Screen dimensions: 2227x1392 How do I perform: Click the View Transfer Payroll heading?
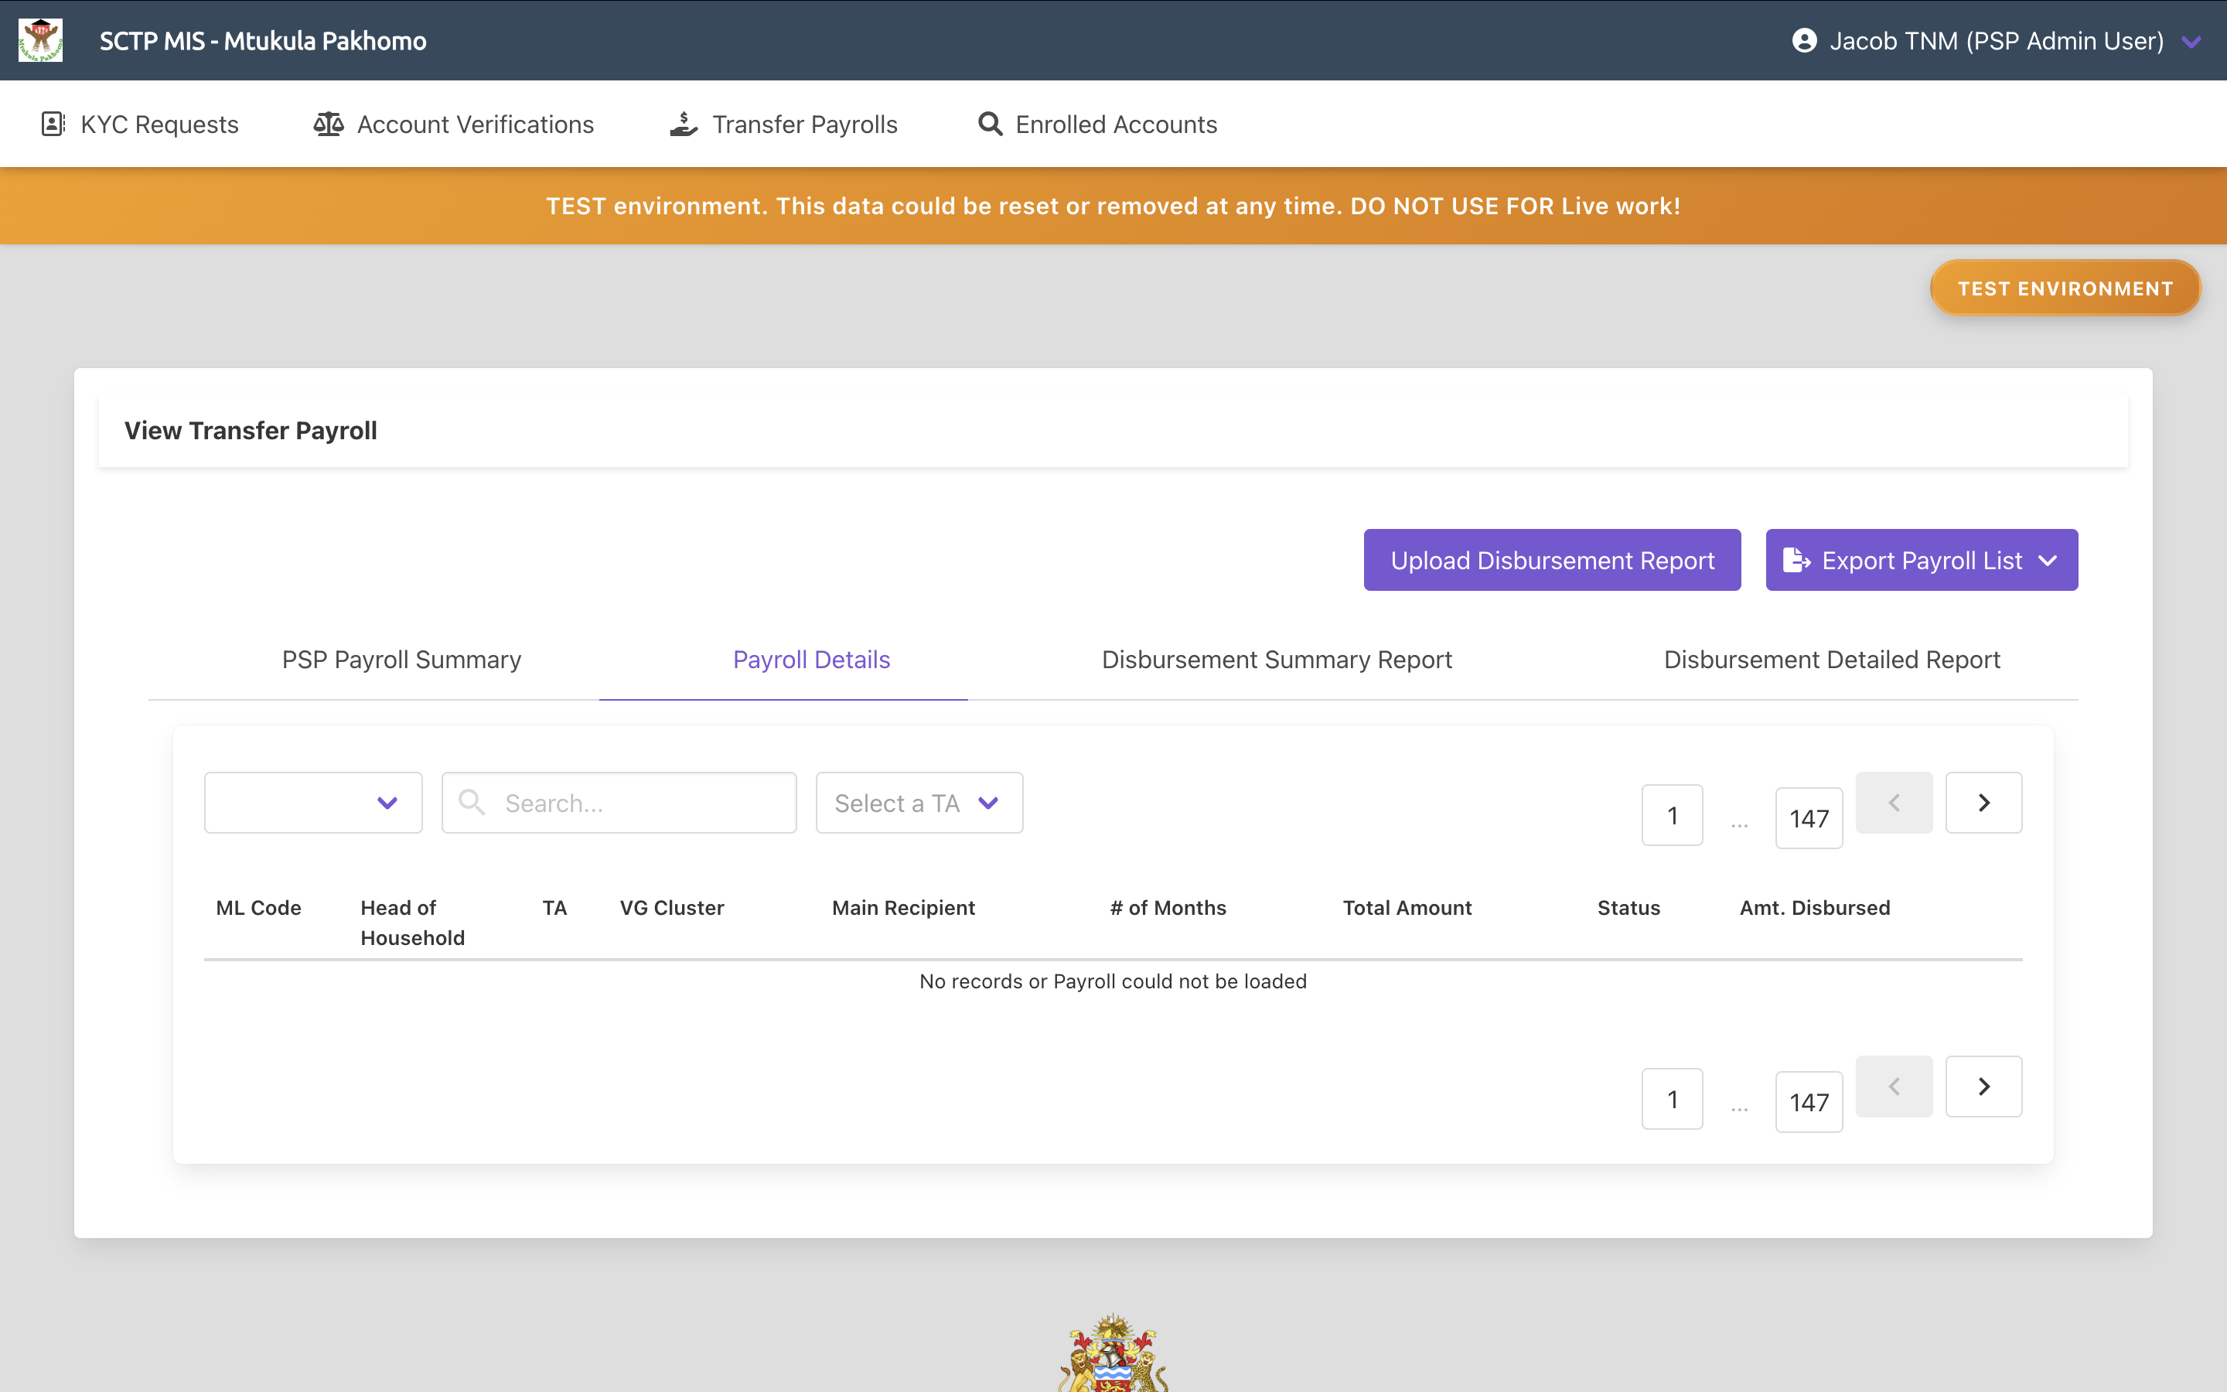click(x=251, y=430)
